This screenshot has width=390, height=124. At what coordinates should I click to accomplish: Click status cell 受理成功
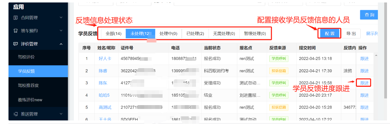[212, 83]
